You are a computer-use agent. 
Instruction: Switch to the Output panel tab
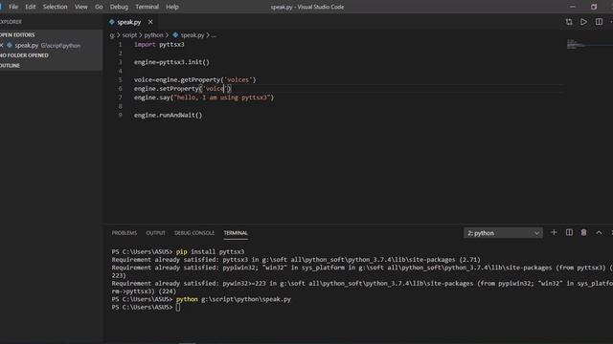coord(155,233)
